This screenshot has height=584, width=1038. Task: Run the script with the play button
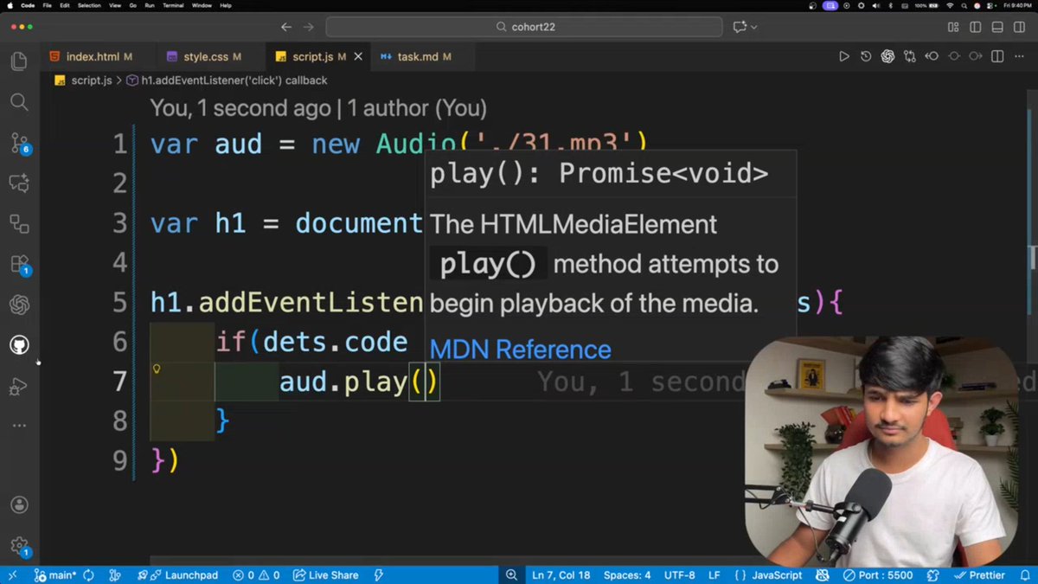pos(843,55)
